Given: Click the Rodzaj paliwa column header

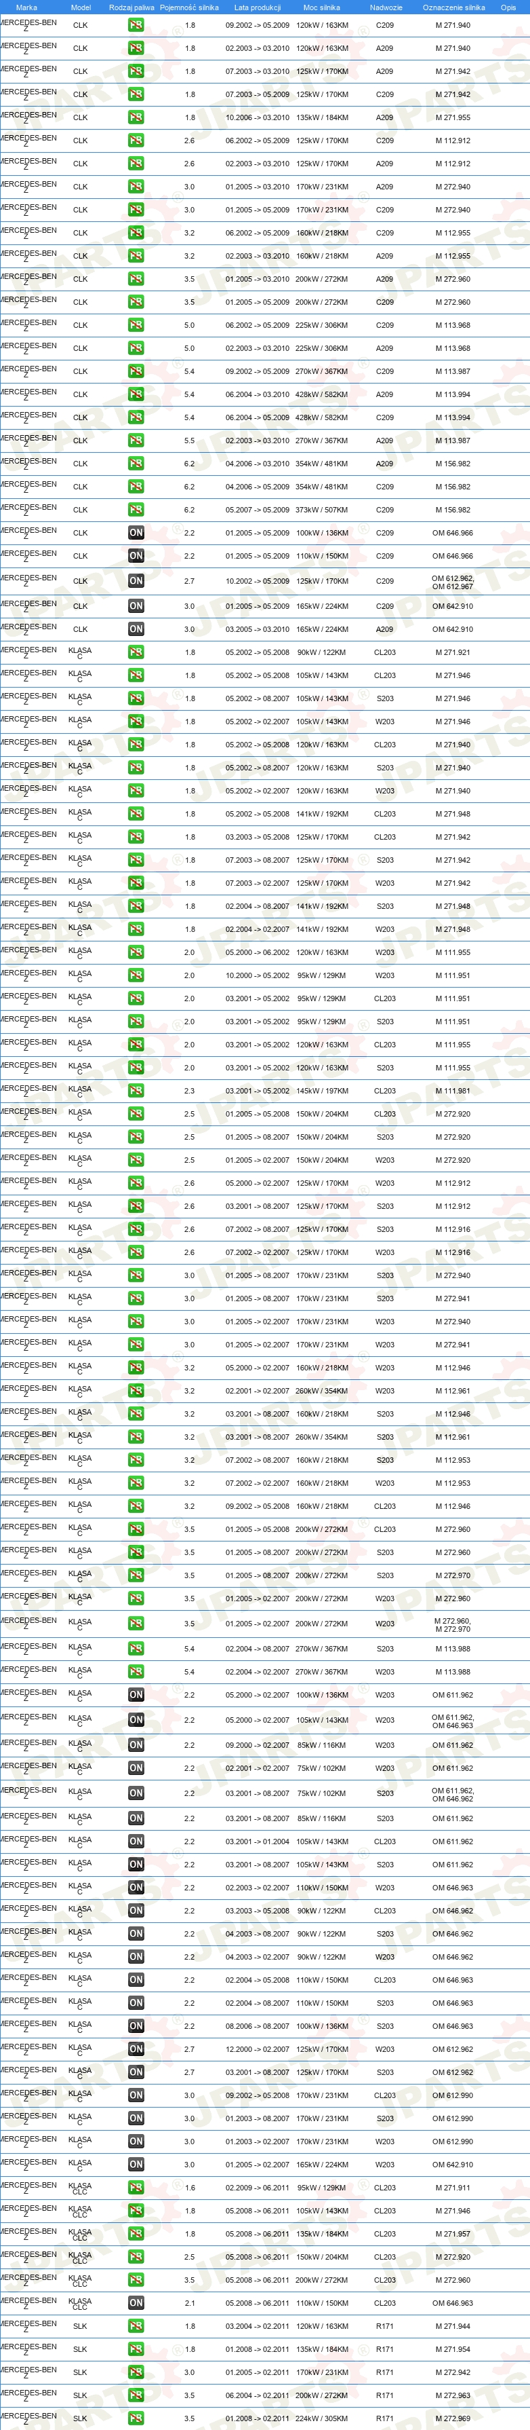Looking at the screenshot, I should point(131,7).
